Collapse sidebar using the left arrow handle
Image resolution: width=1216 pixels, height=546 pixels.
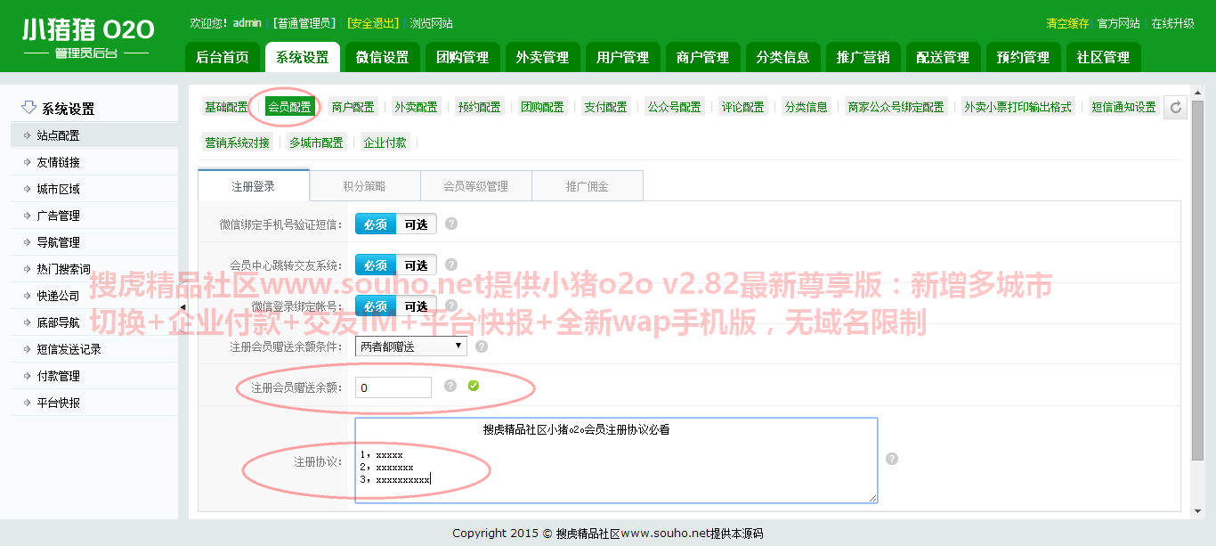[x=182, y=307]
